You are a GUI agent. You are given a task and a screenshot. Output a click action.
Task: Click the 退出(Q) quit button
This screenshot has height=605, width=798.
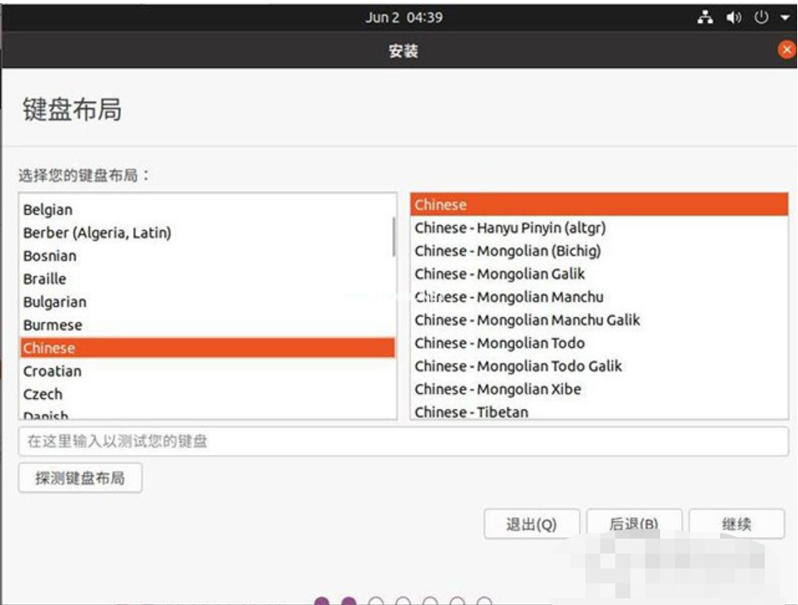pyautogui.click(x=531, y=524)
